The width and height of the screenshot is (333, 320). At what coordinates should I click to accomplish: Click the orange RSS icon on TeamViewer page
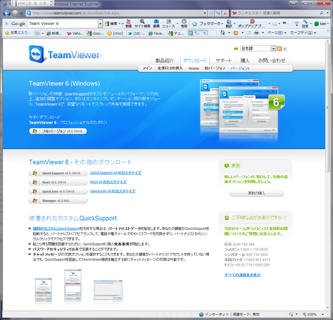tap(279, 49)
